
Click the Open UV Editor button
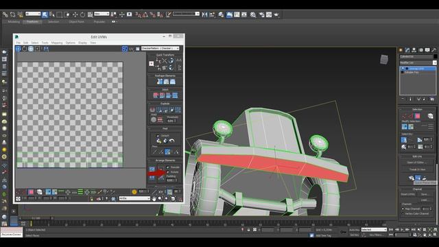coord(417,163)
